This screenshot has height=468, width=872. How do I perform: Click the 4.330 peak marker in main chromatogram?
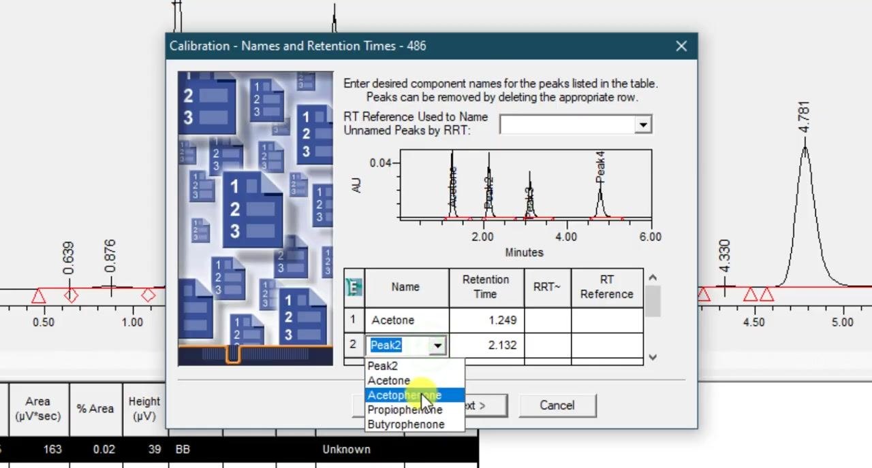point(724,256)
